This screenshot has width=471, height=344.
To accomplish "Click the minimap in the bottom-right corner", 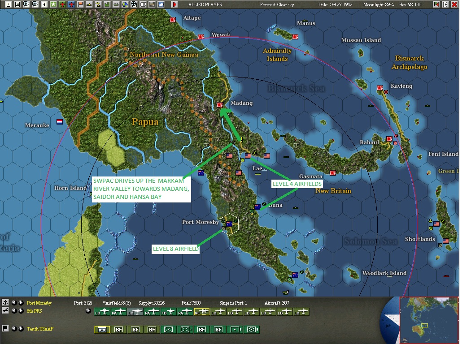I will pyautogui.click(x=429, y=320).
